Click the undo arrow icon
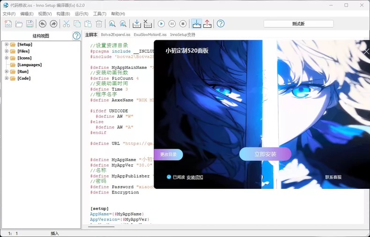This screenshot has height=237, width=370. [x=43, y=23]
